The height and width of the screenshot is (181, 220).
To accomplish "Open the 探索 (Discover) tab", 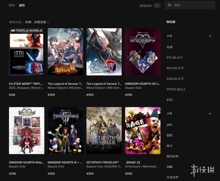I will pyautogui.click(x=12, y=5).
